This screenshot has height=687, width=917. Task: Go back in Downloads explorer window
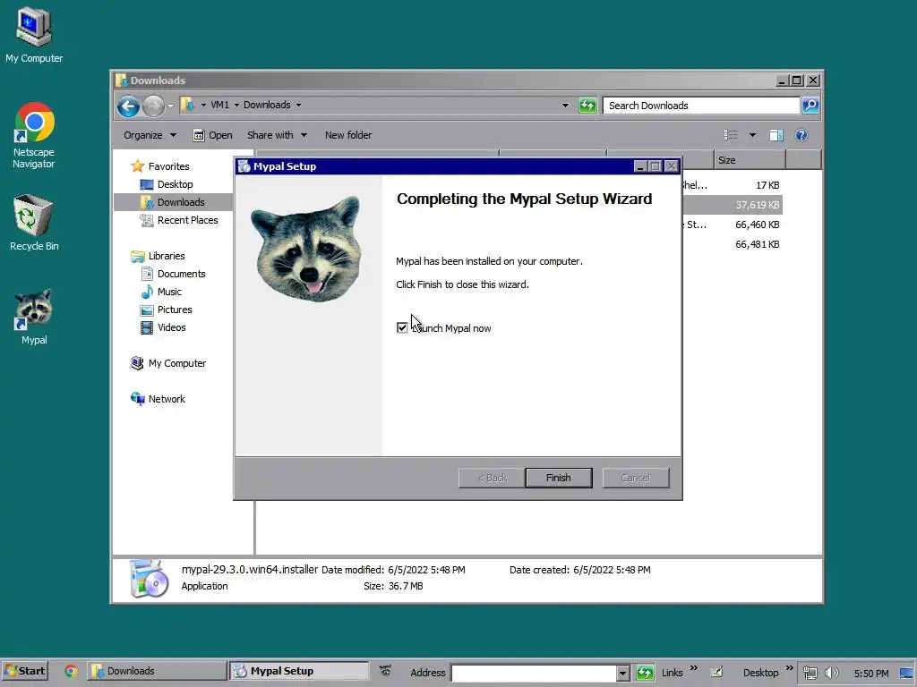(x=128, y=106)
